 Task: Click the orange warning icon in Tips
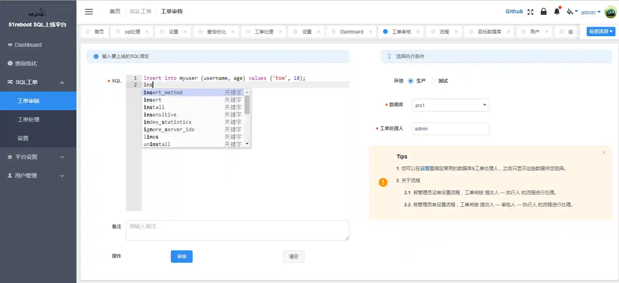point(383,182)
